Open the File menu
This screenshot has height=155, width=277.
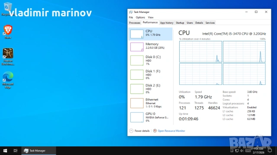click(x=131, y=17)
